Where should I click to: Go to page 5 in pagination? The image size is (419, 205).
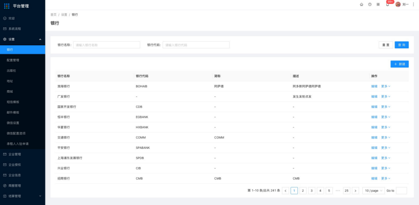329,191
